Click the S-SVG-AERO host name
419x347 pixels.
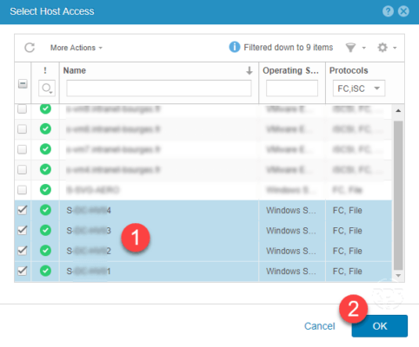pos(93,190)
